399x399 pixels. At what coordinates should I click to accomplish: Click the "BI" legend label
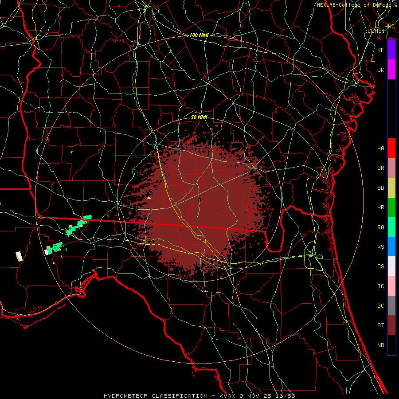pyautogui.click(x=381, y=325)
